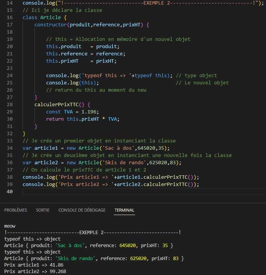The image size is (266, 275).
Task: Click the EXEMPLE 2 banner in the terminal
Action: pos(93,233)
